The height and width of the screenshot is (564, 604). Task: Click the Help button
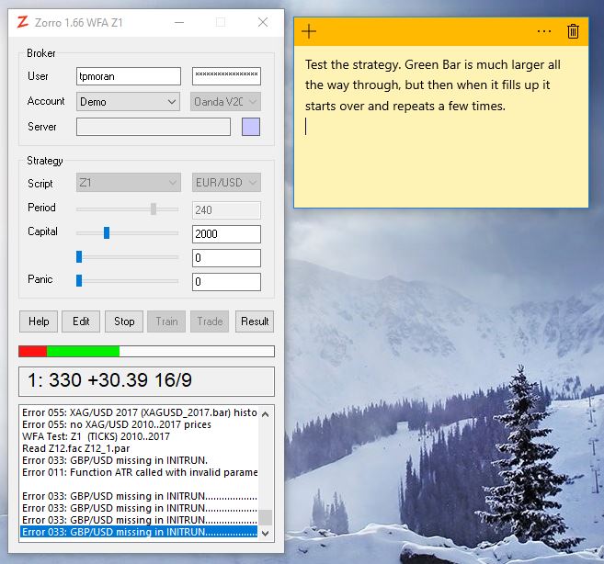point(39,321)
